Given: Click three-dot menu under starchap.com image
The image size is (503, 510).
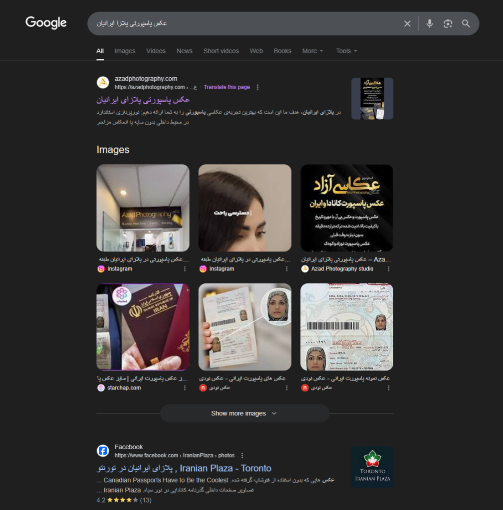Looking at the screenshot, I should click(185, 387).
